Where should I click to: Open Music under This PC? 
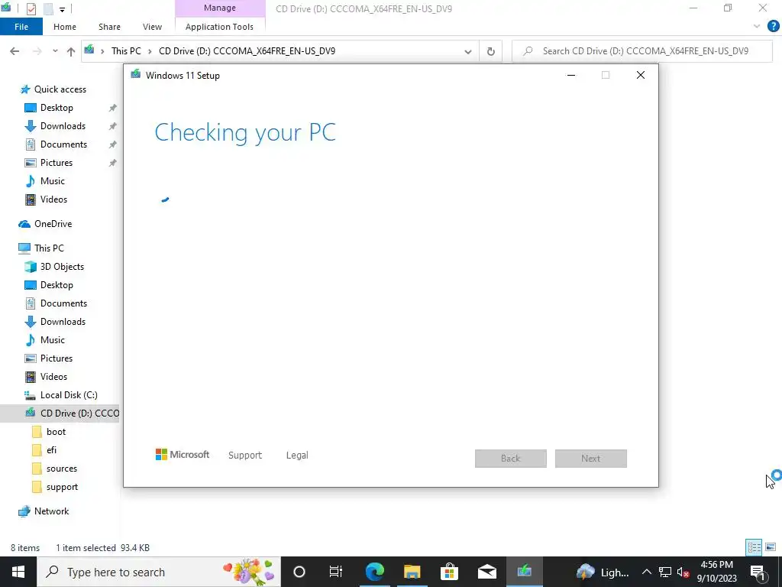click(53, 340)
